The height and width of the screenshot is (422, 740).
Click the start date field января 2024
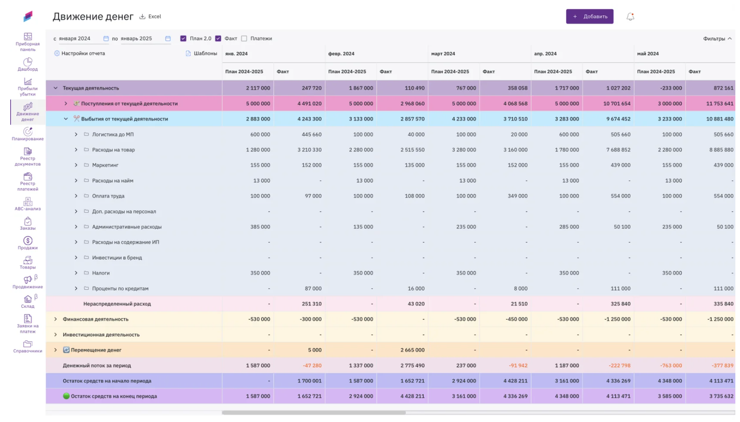[79, 39]
